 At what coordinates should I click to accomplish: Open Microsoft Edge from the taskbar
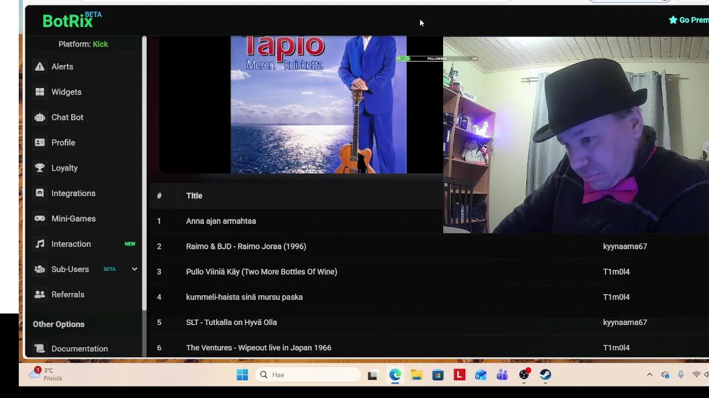[395, 375]
